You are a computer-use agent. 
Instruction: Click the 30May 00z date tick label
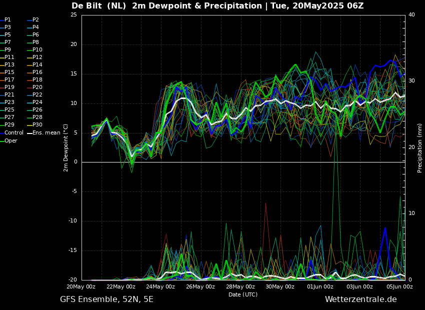click(x=280, y=286)
